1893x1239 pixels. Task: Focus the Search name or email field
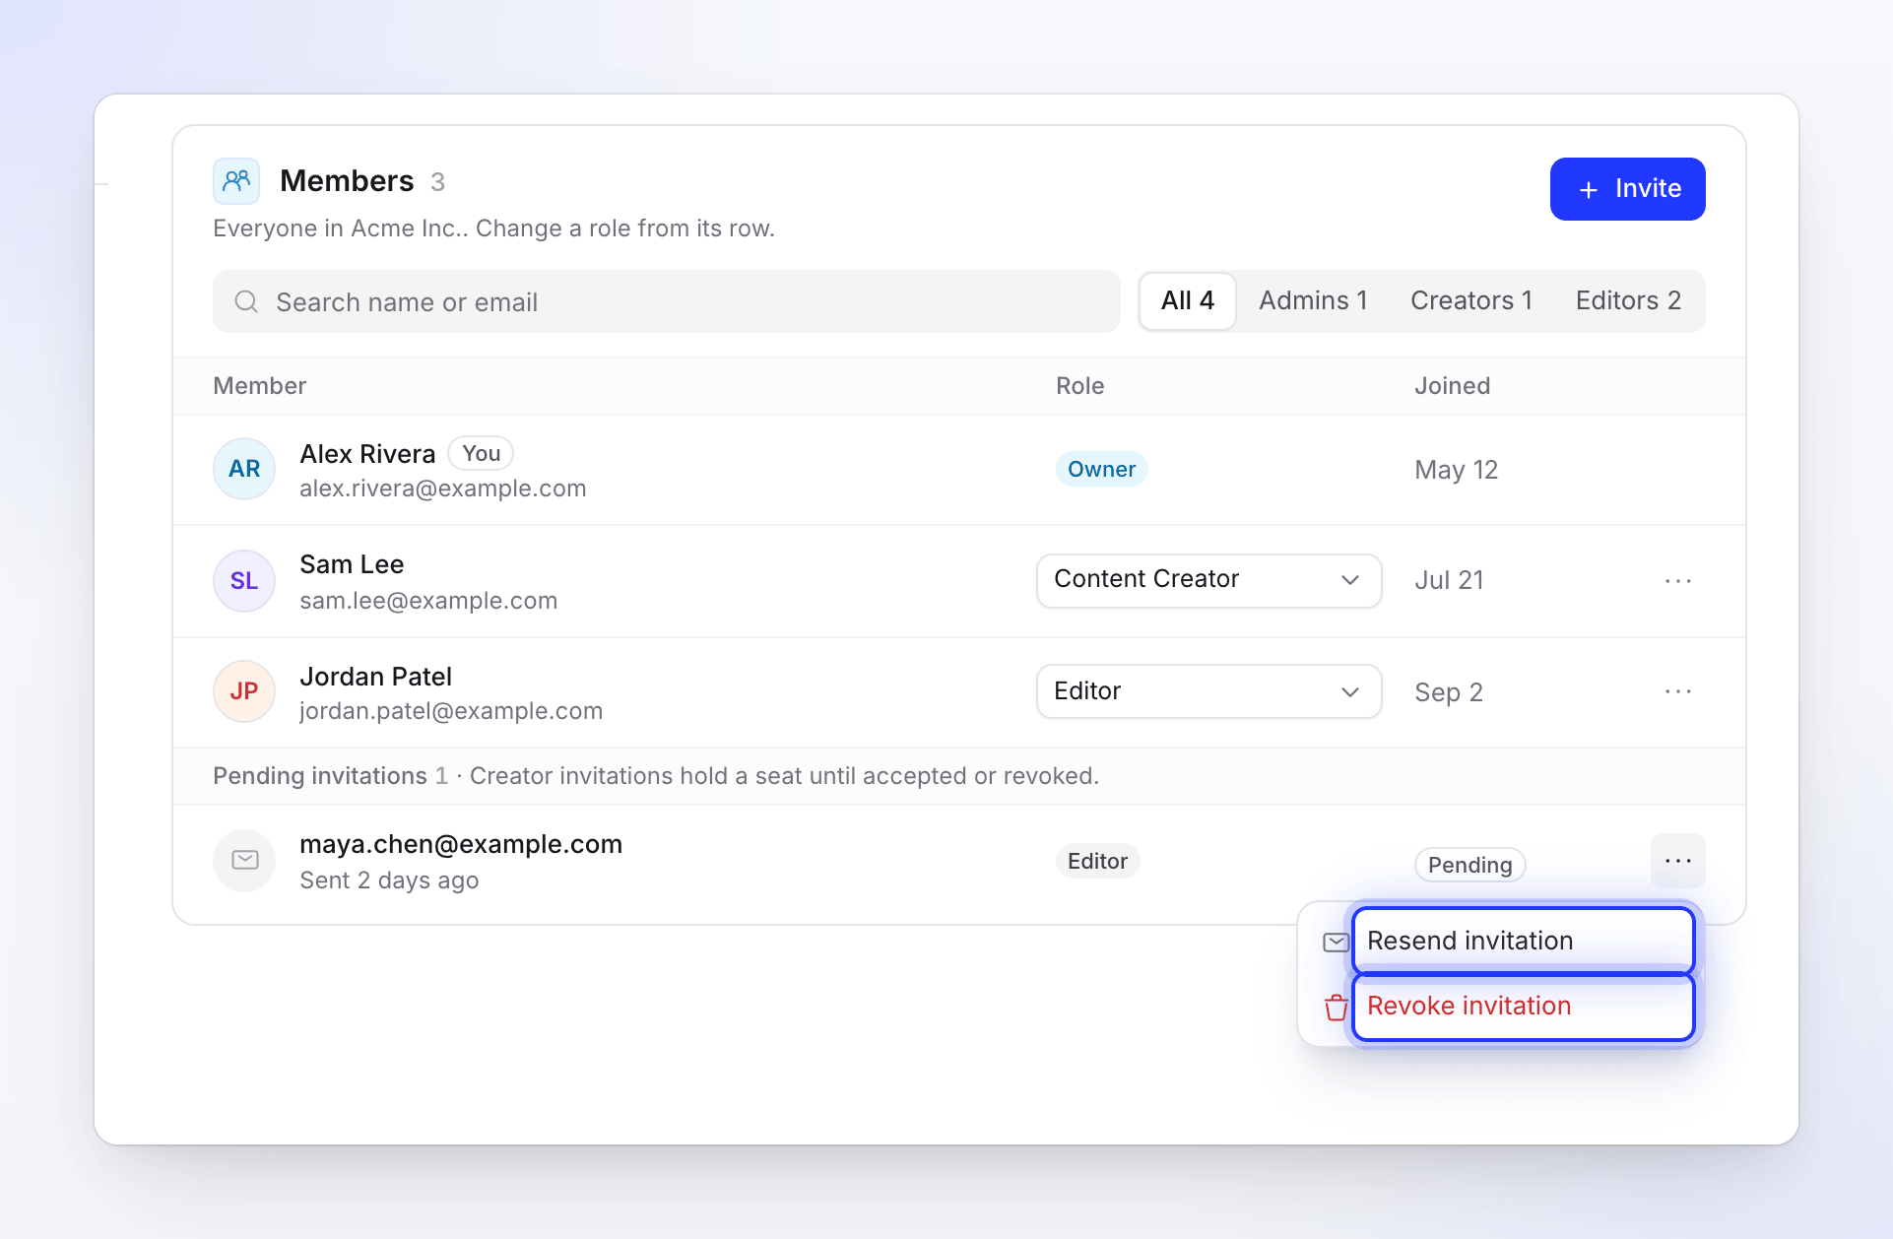[666, 301]
